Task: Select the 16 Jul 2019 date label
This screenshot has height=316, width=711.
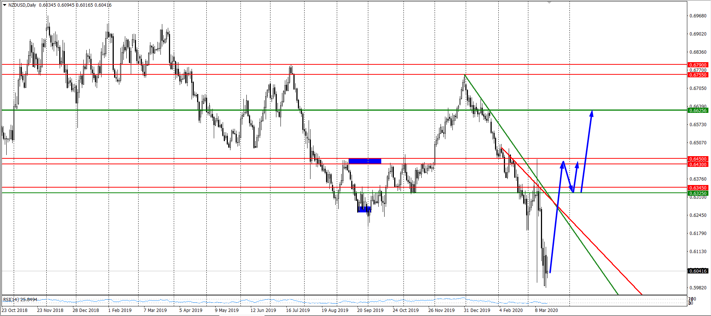Action: pos(298,310)
